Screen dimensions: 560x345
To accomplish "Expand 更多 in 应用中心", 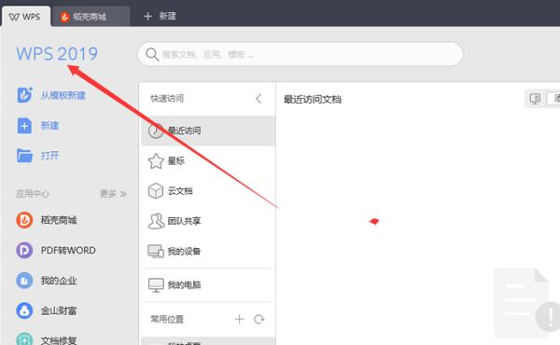I will click(113, 194).
